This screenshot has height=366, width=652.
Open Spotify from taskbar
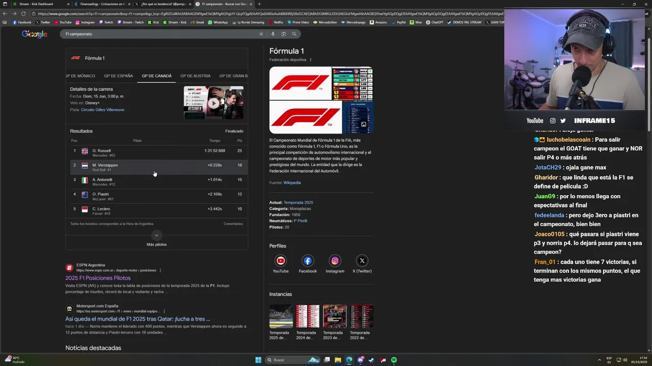[394, 360]
